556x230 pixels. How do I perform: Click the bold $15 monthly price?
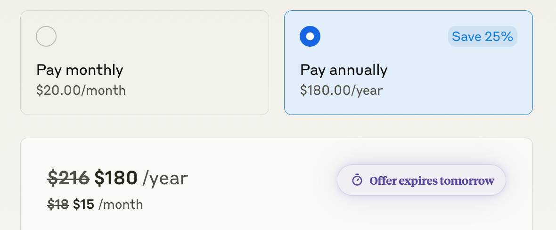tap(83, 204)
